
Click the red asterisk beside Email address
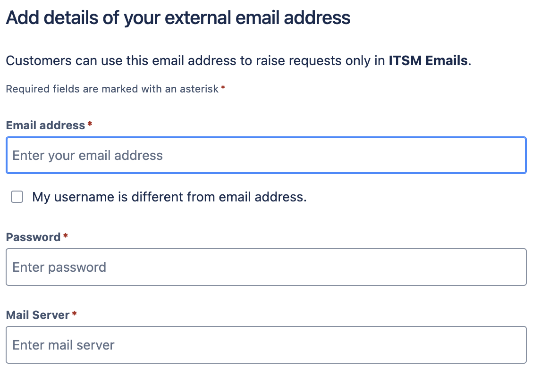click(x=90, y=124)
